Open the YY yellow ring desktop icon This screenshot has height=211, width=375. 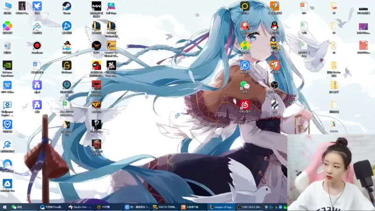[x=245, y=6]
